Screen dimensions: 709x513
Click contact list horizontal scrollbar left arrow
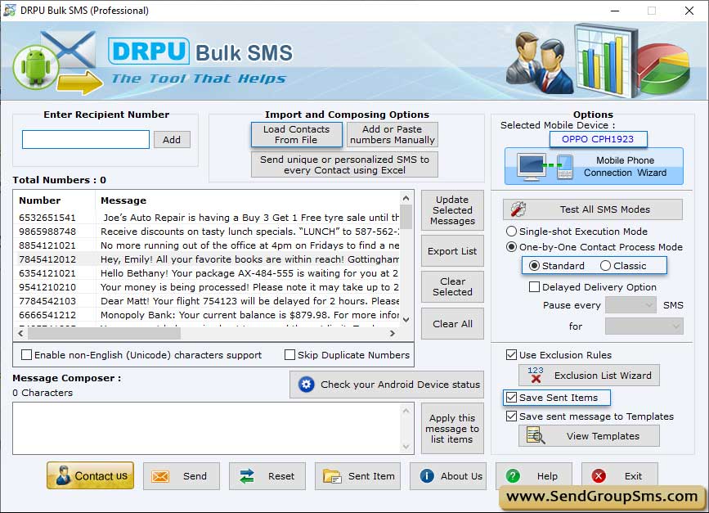click(20, 333)
